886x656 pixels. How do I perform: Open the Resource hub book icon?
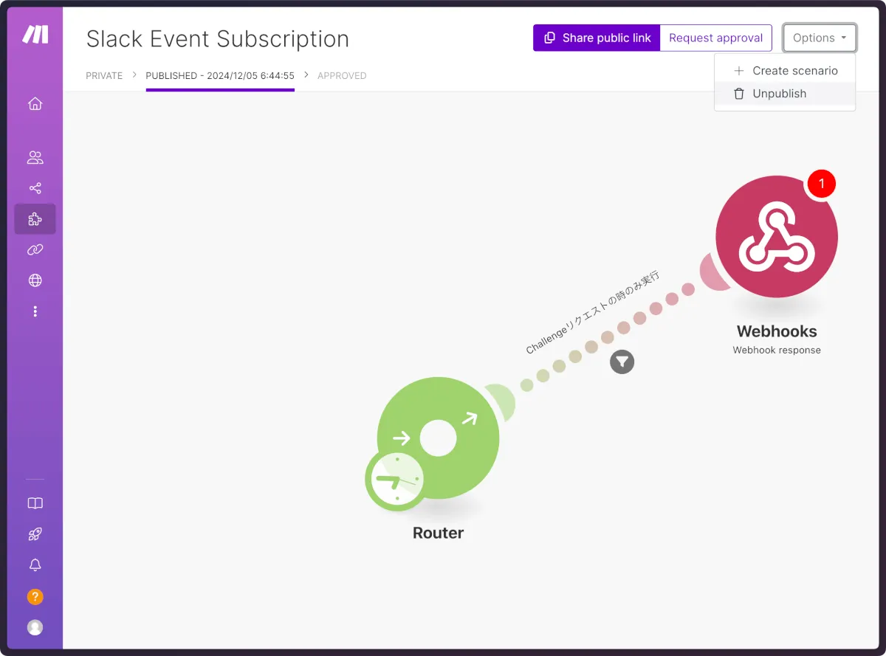coord(35,503)
